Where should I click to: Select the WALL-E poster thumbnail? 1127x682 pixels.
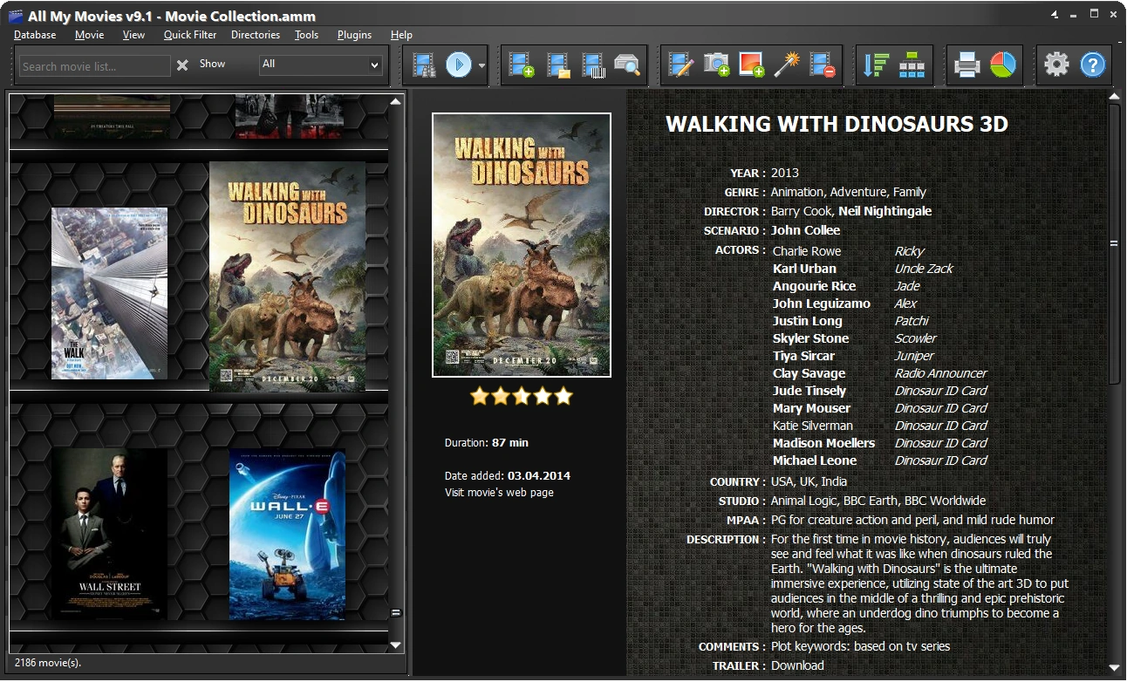pos(288,534)
